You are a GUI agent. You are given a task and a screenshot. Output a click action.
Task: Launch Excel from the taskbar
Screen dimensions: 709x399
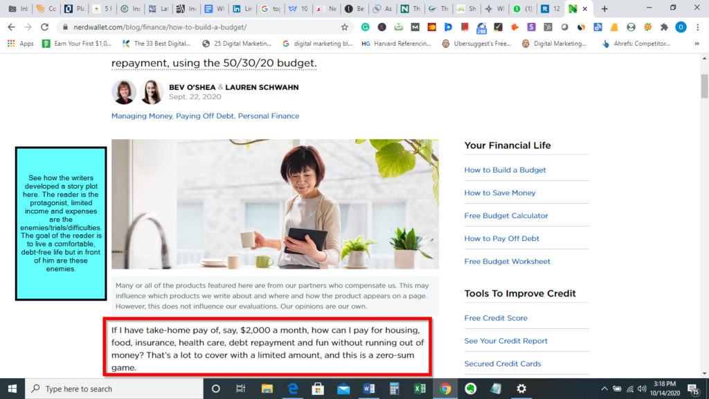coord(420,389)
